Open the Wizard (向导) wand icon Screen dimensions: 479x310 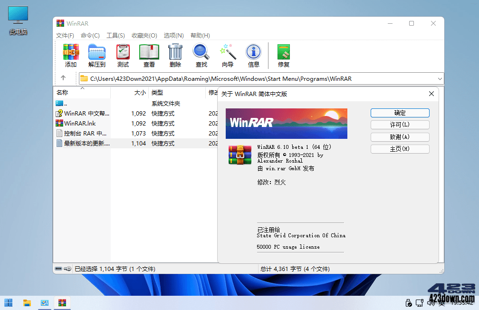tap(228, 55)
